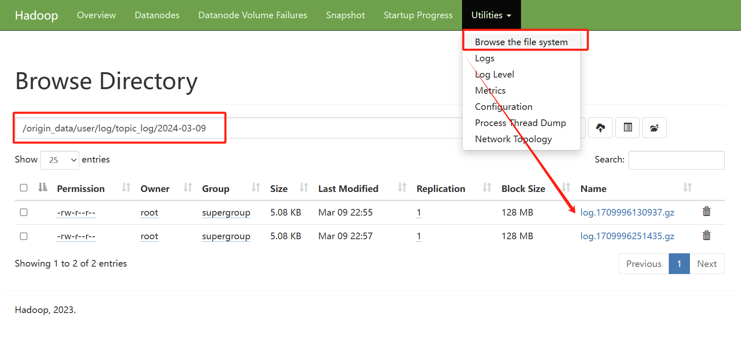
Task: Go to Datanode Volume Failures page
Action: coord(252,15)
